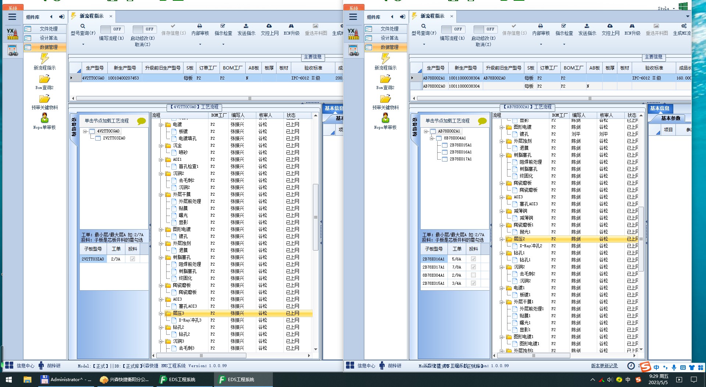Collapse 层压2 node in right window tree

coord(502,239)
